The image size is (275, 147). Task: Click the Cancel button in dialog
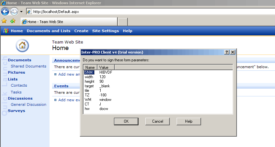[157, 121]
